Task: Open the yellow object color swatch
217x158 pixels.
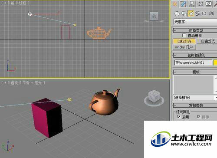Action: (x=215, y=63)
